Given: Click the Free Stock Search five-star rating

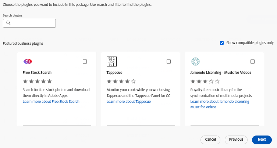Looking at the screenshot, I should point(37,81).
